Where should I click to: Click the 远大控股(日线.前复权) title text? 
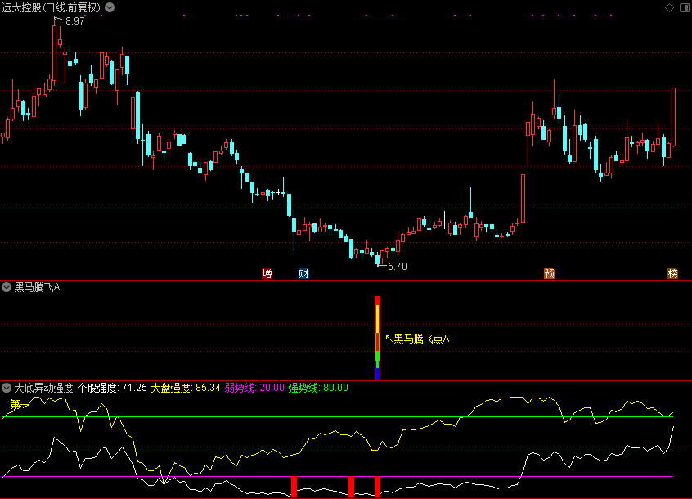point(52,7)
